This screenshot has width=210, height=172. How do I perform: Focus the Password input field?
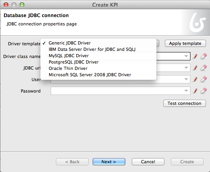click(121, 91)
